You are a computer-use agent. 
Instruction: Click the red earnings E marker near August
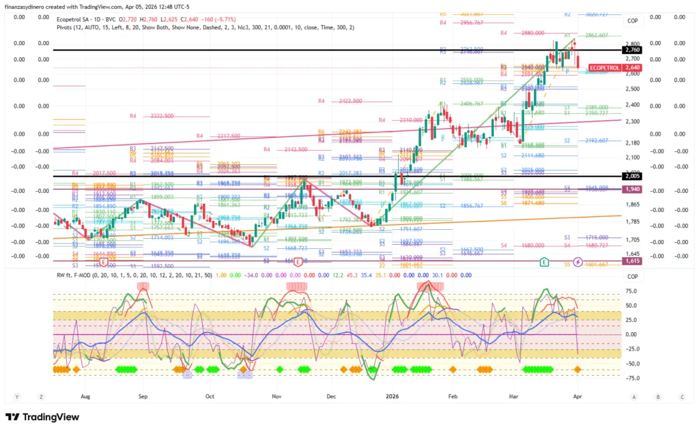pyautogui.click(x=104, y=262)
